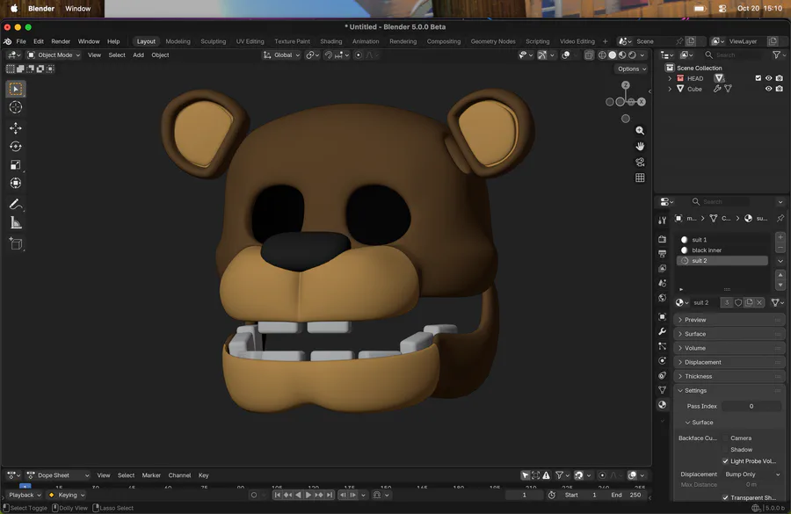The image size is (791, 514).
Task: Open the viewport Options dropdown
Action: (632, 69)
